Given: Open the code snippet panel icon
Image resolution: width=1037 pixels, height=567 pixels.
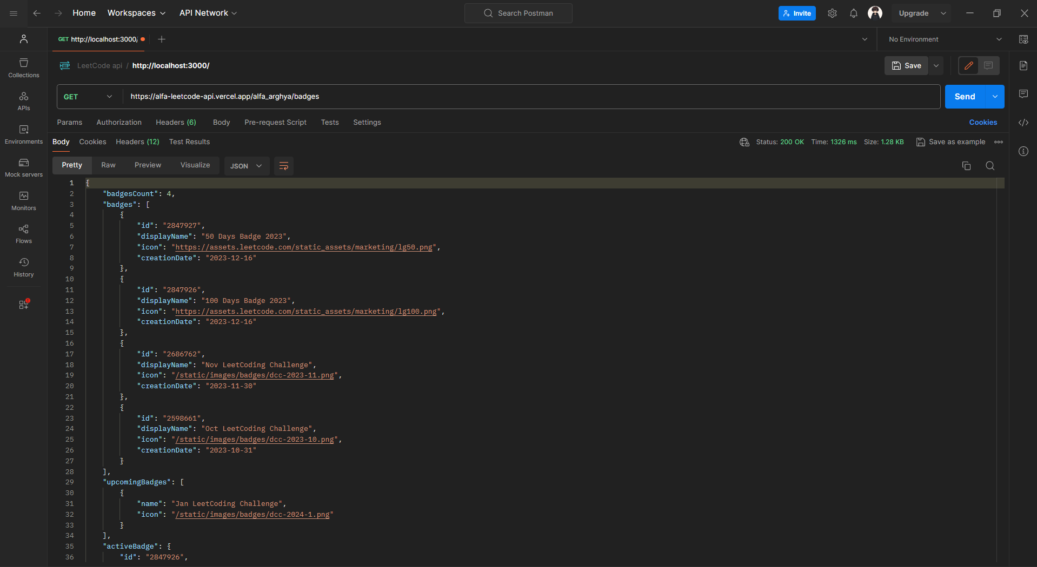Looking at the screenshot, I should 1023,123.
